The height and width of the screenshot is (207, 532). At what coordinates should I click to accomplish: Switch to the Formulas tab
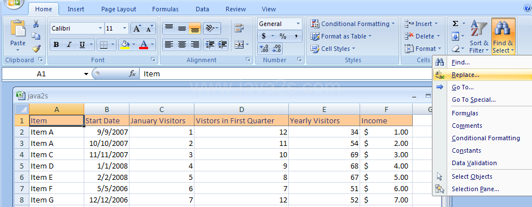tap(165, 9)
